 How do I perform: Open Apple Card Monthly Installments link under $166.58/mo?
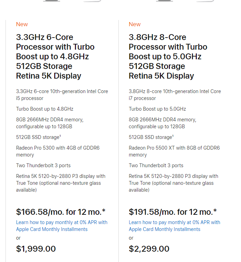[x=61, y=226]
